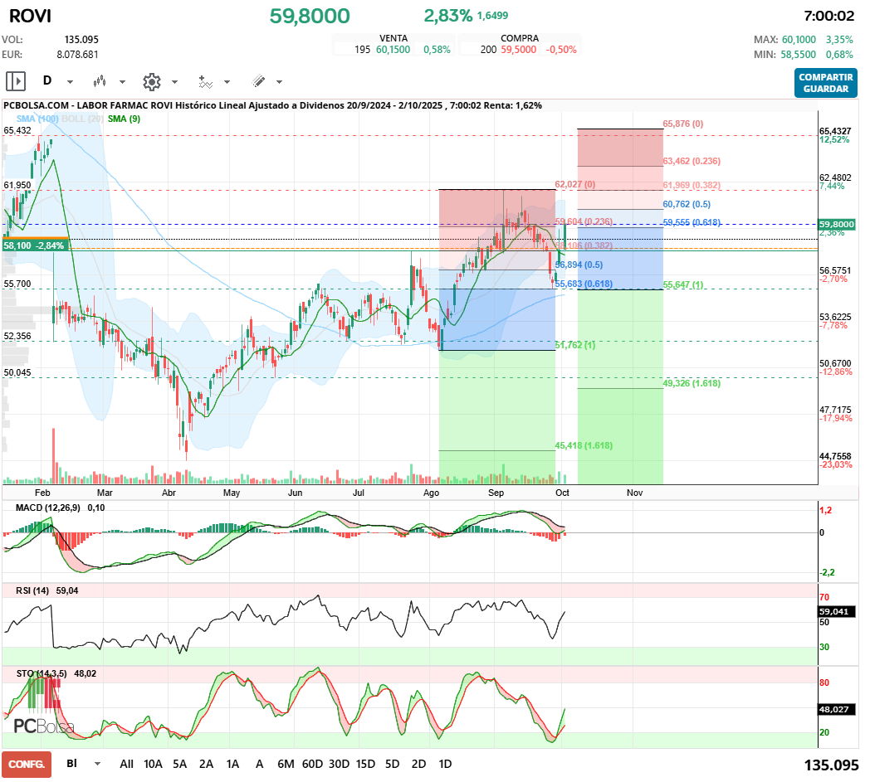The height and width of the screenshot is (782, 870).
Task: Open the CONFG. button
Action: pyautogui.click(x=26, y=763)
